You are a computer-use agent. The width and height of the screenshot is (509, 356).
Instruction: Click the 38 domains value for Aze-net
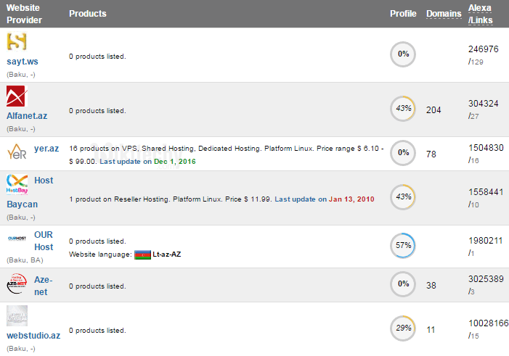431,286
